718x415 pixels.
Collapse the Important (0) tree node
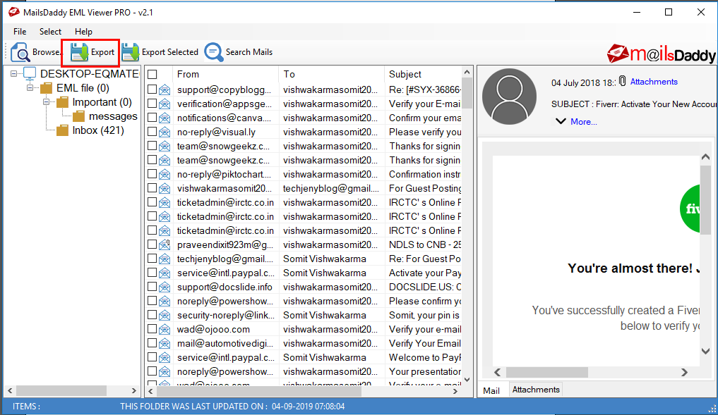click(46, 102)
